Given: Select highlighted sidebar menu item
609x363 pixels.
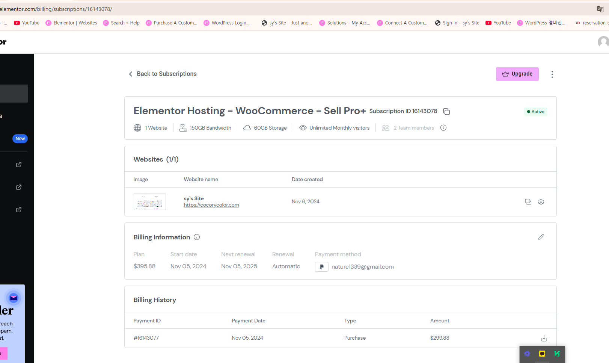Looking at the screenshot, I should point(14,94).
